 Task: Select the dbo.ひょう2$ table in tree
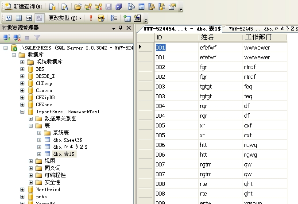[70, 147]
